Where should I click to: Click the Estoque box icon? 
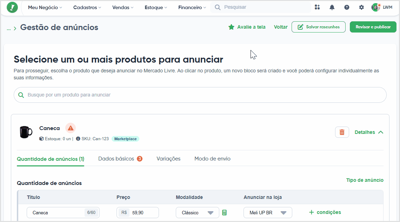41,138
